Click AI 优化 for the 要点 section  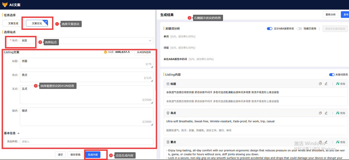coord(341,142)
